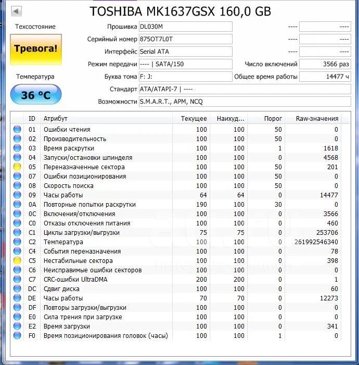Click the raw value 261992546340
Screen dimensions: 359x365
tap(316, 242)
